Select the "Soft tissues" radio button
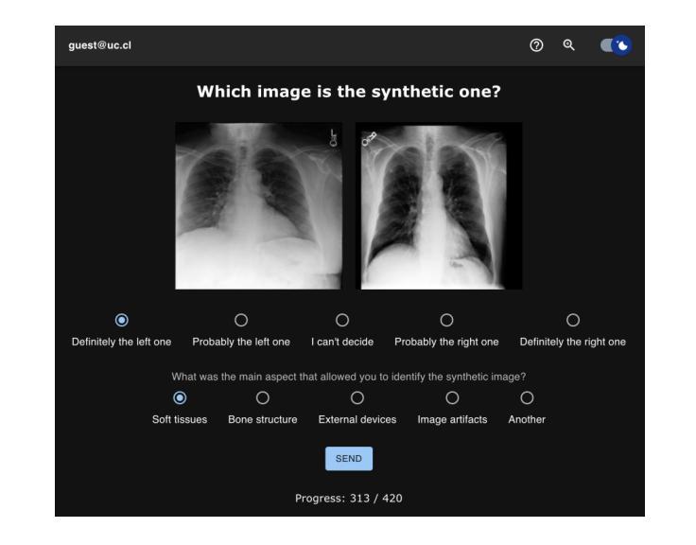This screenshot has width=696, height=545. [x=180, y=398]
